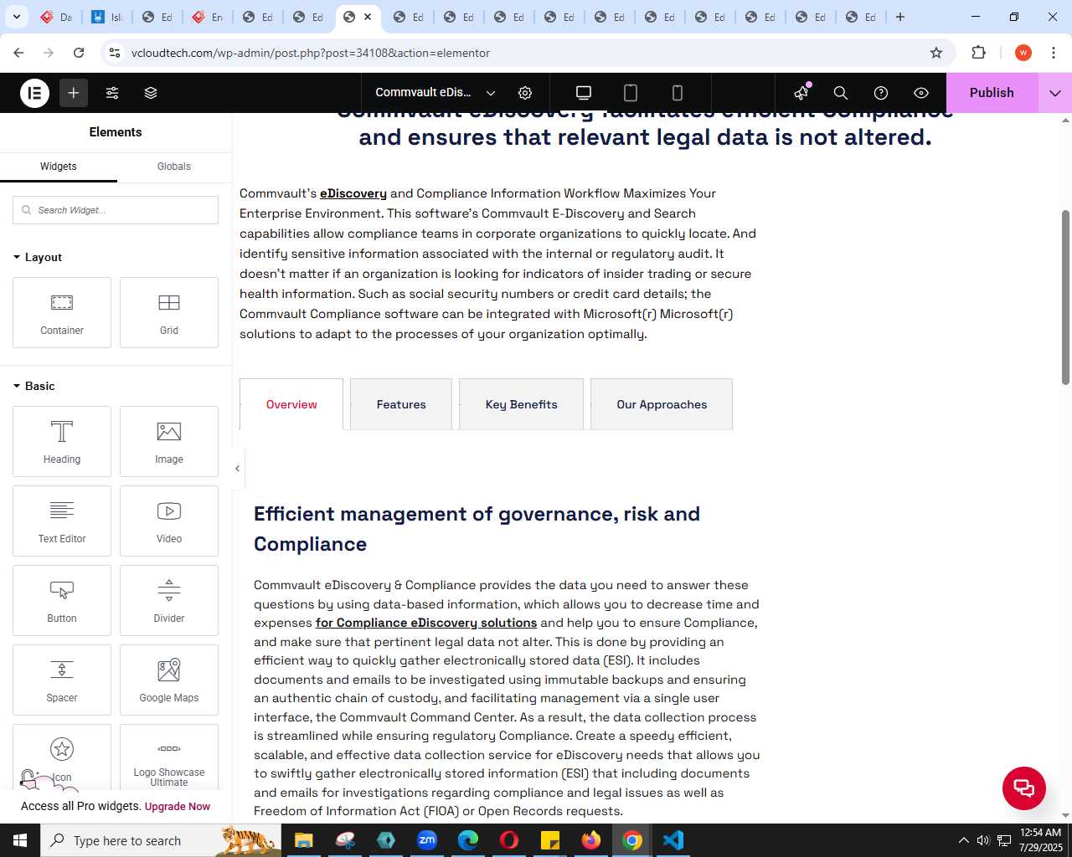
Task: Open the taskbar volume control
Action: click(x=983, y=840)
